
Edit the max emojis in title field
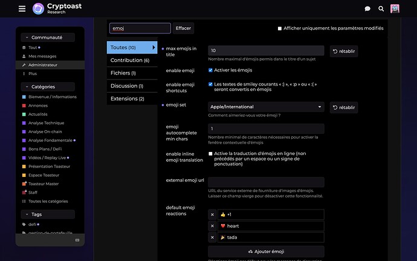coord(266,51)
